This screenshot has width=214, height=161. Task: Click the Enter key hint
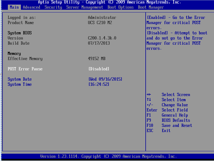pyautogui.click(x=152, y=110)
